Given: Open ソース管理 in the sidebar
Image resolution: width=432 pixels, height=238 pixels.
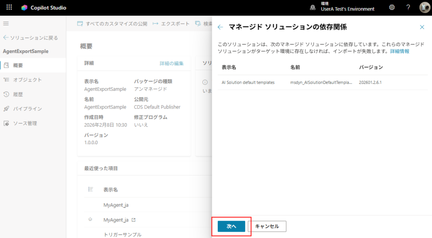Looking at the screenshot, I should (x=25, y=123).
